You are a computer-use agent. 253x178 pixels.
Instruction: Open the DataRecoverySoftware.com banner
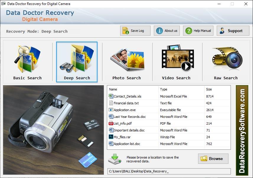(x=242, y=130)
